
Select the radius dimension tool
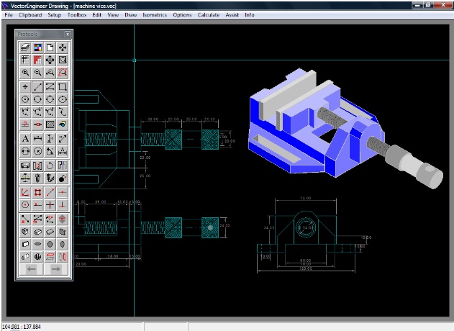click(37, 151)
